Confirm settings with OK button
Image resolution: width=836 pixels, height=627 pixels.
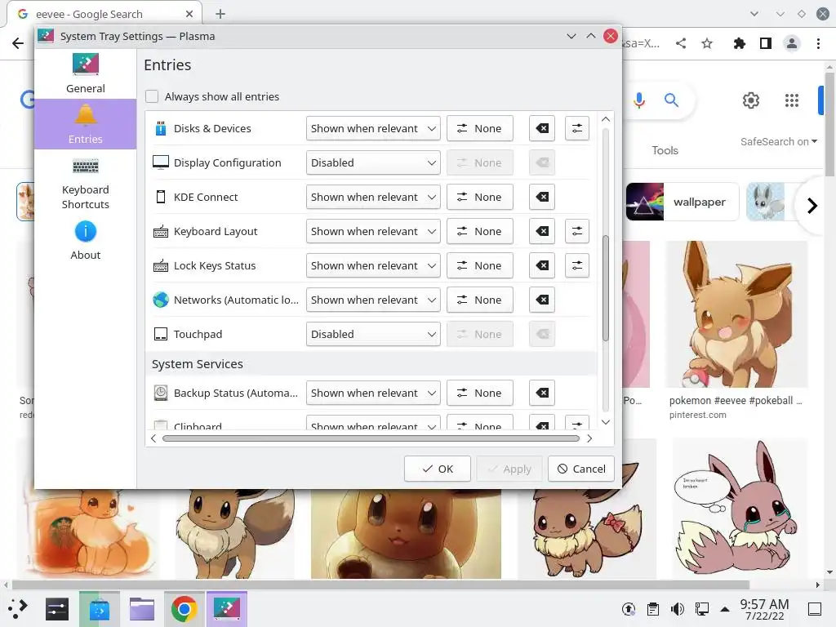point(438,469)
